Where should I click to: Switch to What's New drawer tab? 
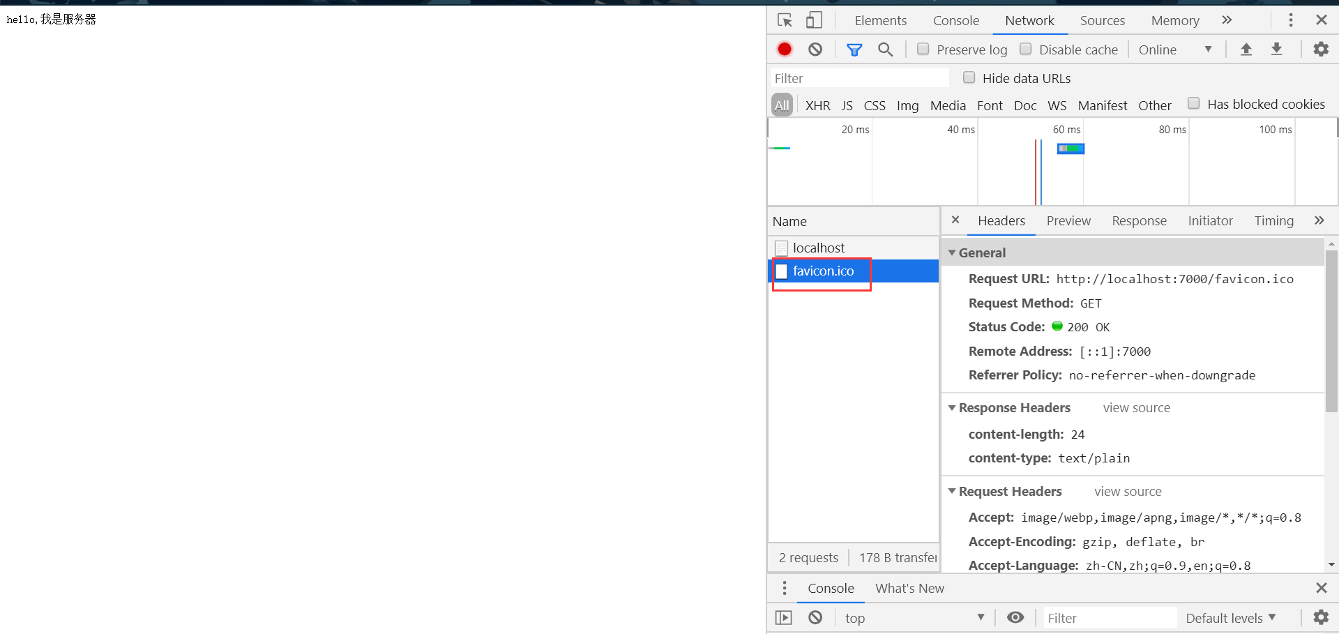tap(909, 588)
